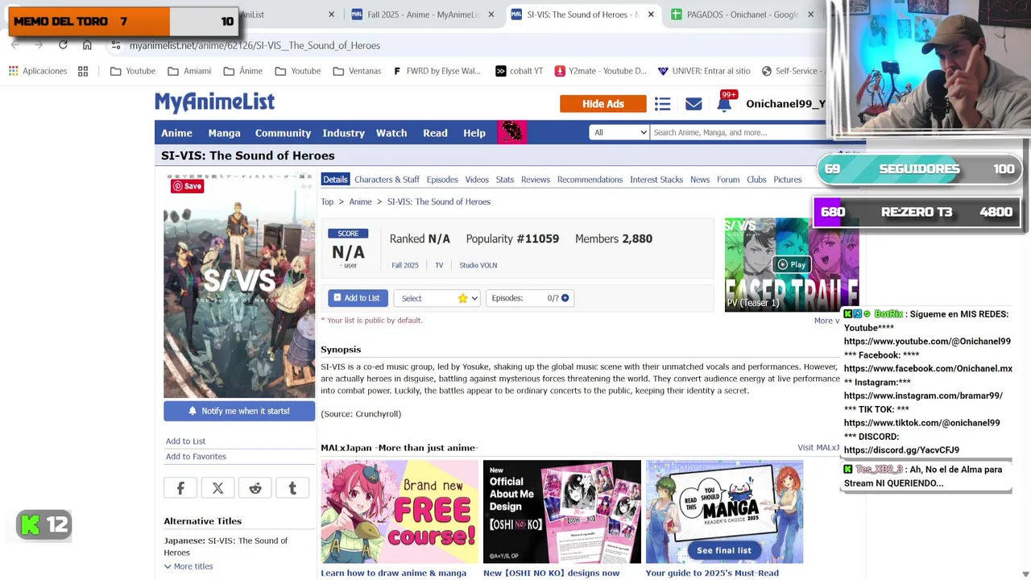Open the Studio VOLN link
This screenshot has height=580, width=1031.
[x=478, y=265]
